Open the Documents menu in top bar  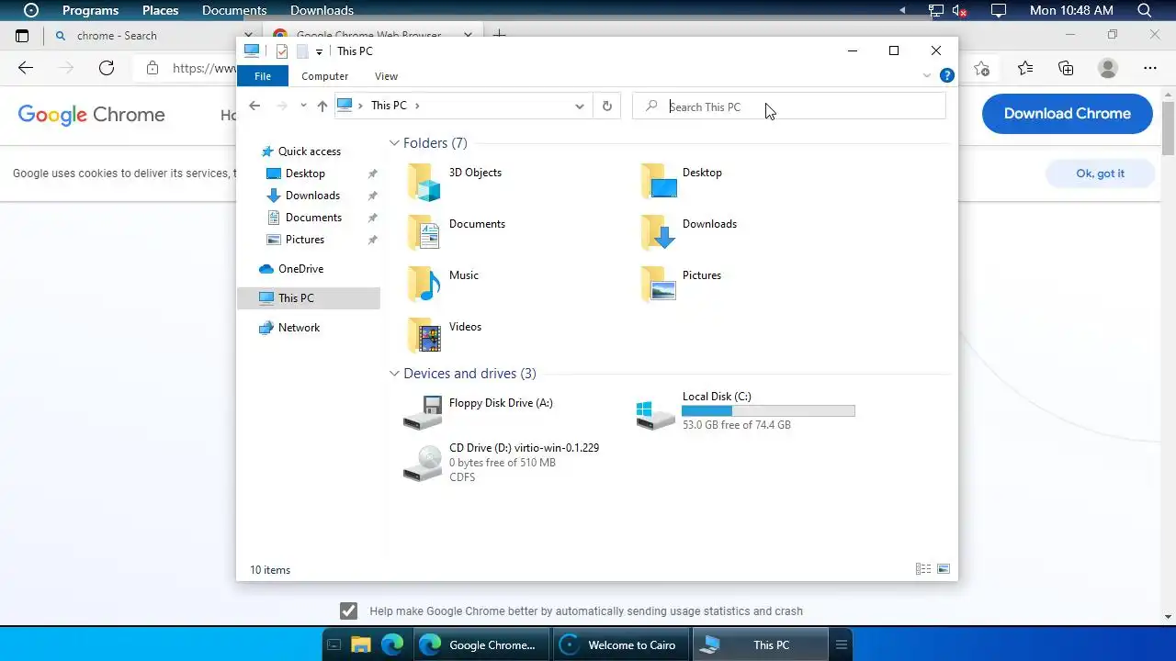click(x=234, y=10)
